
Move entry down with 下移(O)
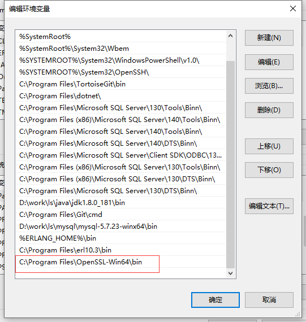pos(269,170)
